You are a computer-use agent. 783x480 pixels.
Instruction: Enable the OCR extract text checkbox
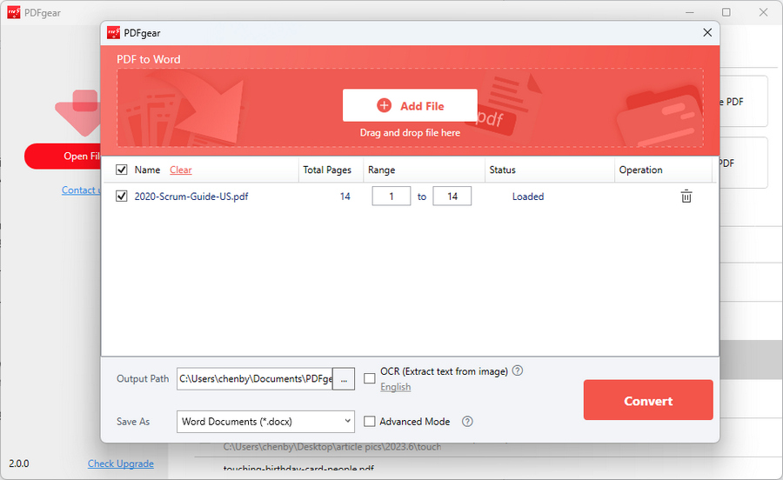370,379
